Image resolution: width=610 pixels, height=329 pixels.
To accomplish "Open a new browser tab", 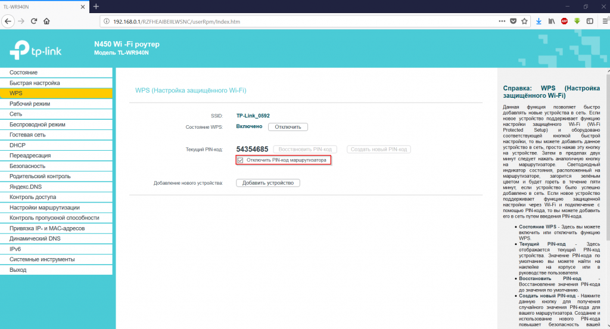I will 96,7.
